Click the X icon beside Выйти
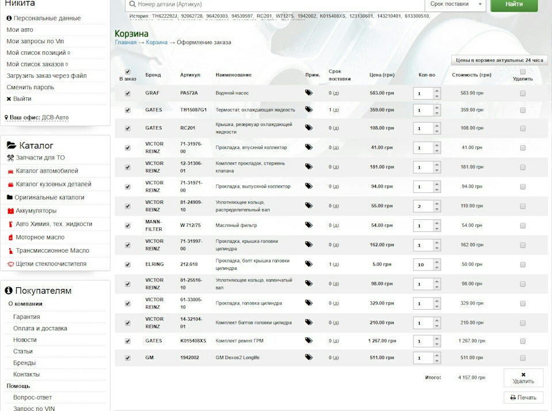 9,99
